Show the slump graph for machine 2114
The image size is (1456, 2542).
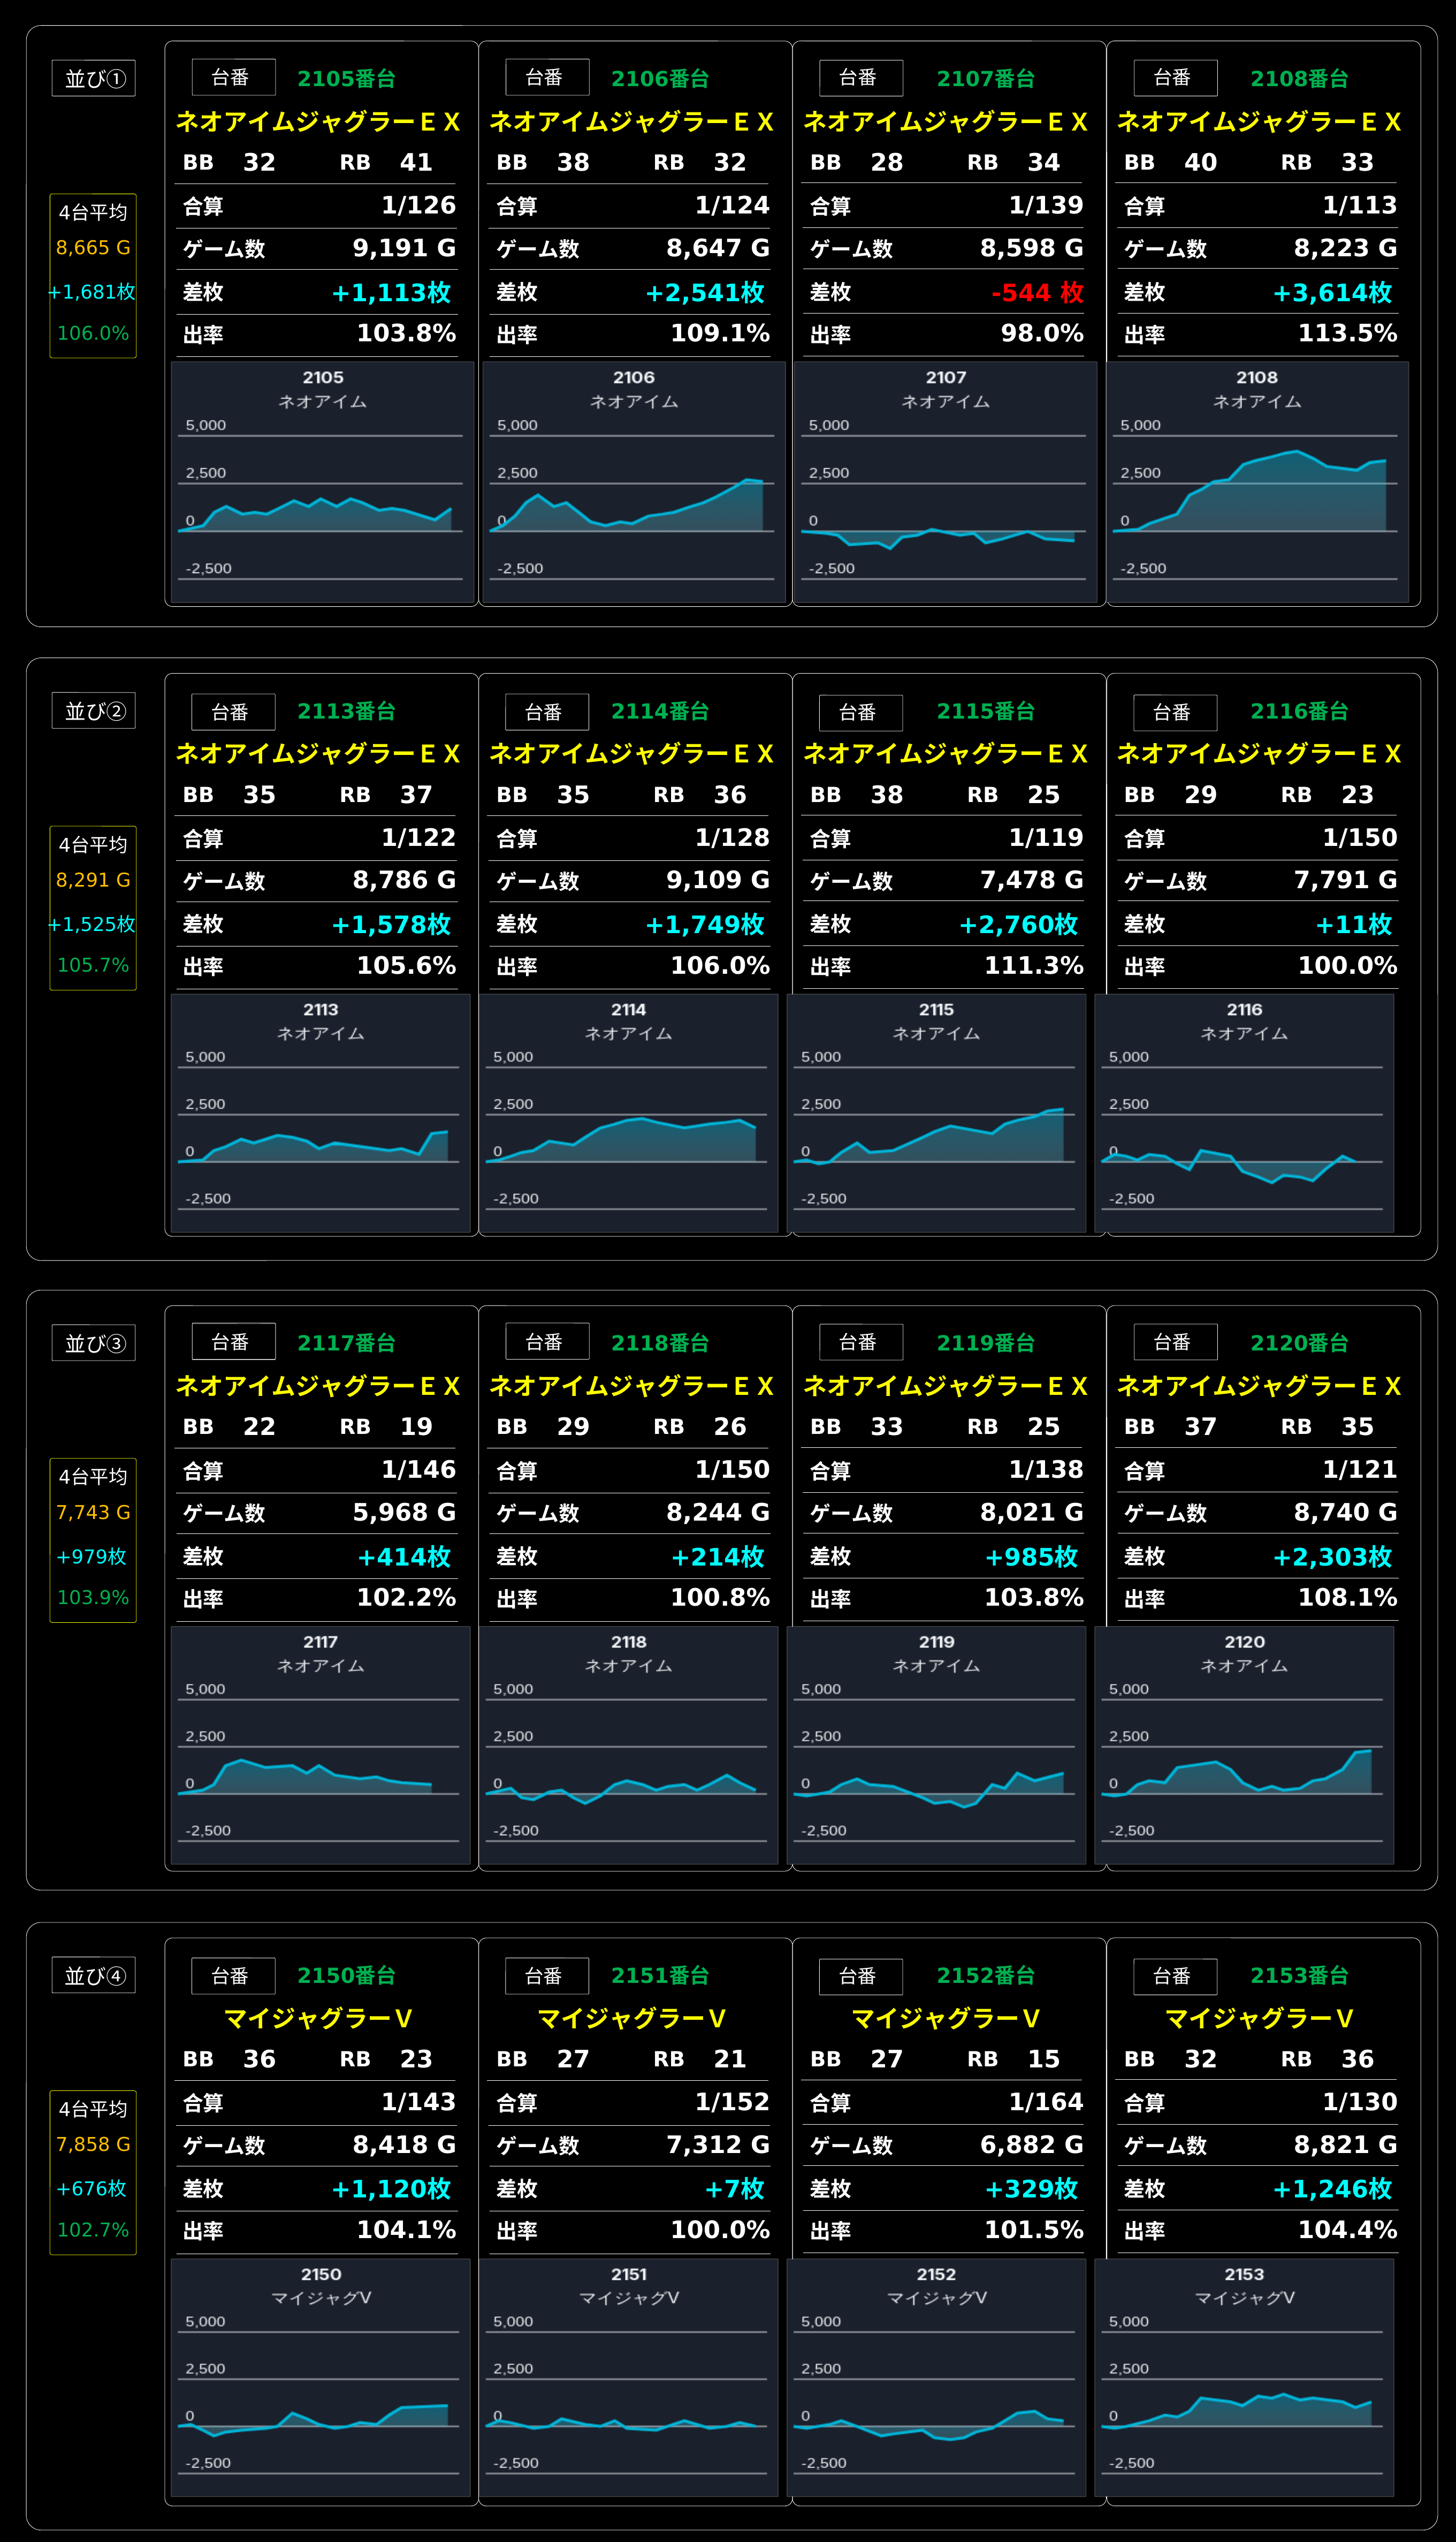click(x=628, y=1113)
